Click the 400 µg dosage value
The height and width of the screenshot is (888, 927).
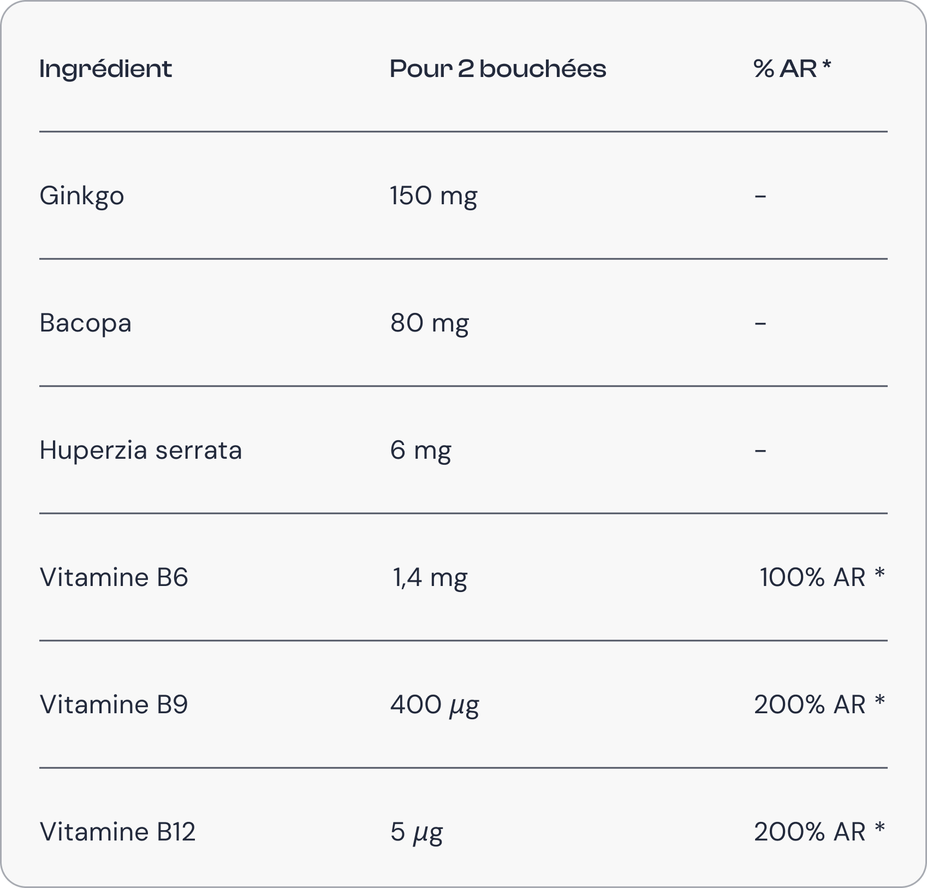tap(435, 705)
